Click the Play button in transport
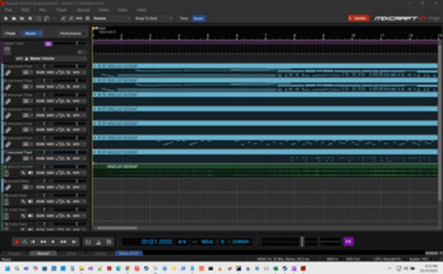Viewport: 443px width, 274px height. pos(53,242)
